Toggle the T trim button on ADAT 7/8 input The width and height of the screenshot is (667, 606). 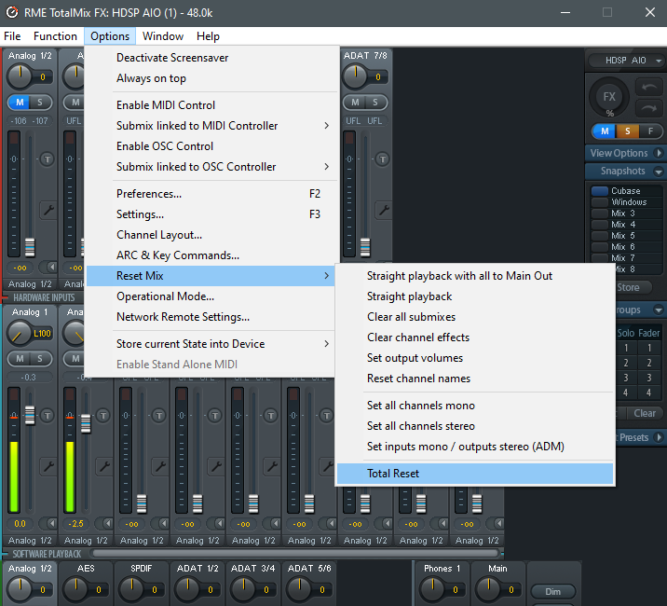tap(383, 159)
